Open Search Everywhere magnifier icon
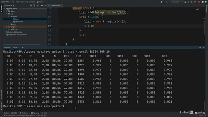The image size is (208, 117). pos(199,2)
